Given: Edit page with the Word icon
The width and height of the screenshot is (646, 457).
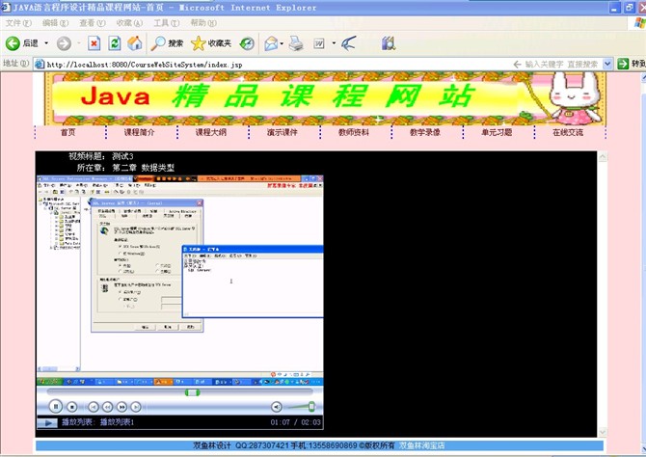Looking at the screenshot, I should [x=319, y=43].
